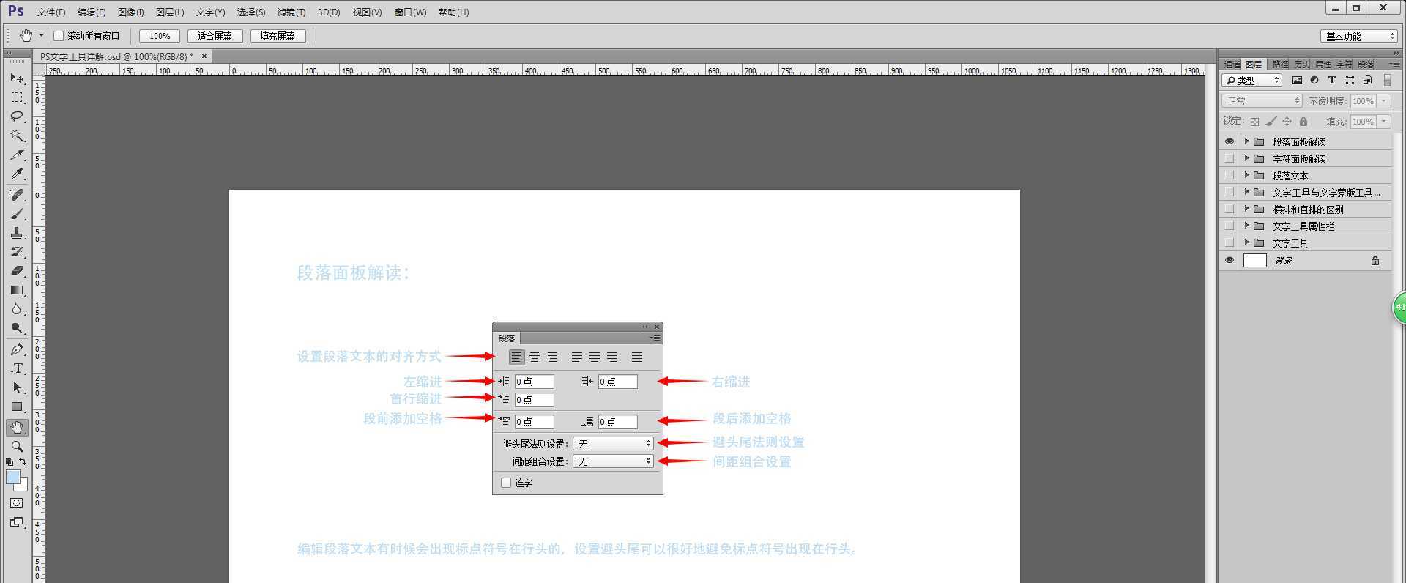1406x583 pixels.
Task: Show the 文字工具 layer group
Action: coord(1229,243)
